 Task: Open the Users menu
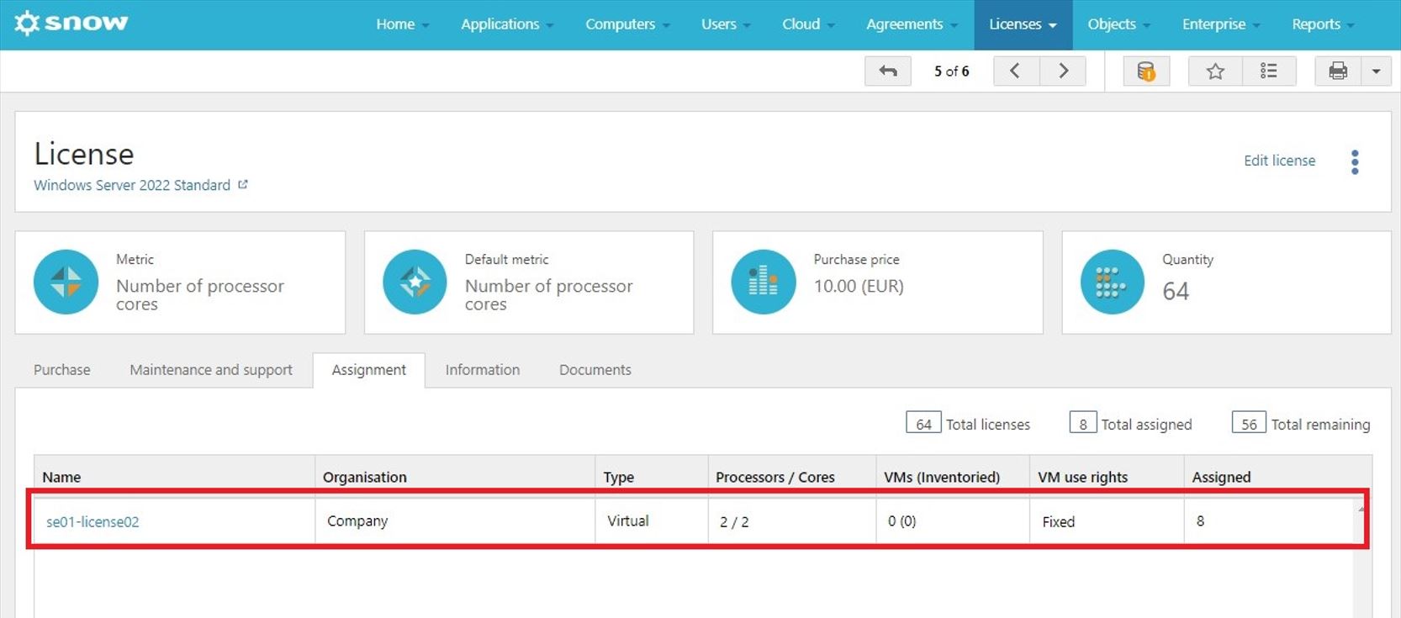[x=726, y=24]
